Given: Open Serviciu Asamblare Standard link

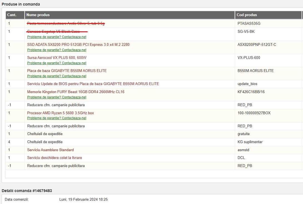Looking at the screenshot, I should pyautogui.click(x=51, y=150).
